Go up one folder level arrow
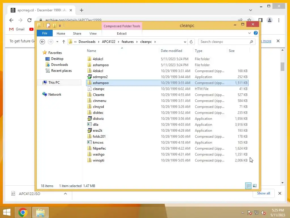 tap(64, 42)
